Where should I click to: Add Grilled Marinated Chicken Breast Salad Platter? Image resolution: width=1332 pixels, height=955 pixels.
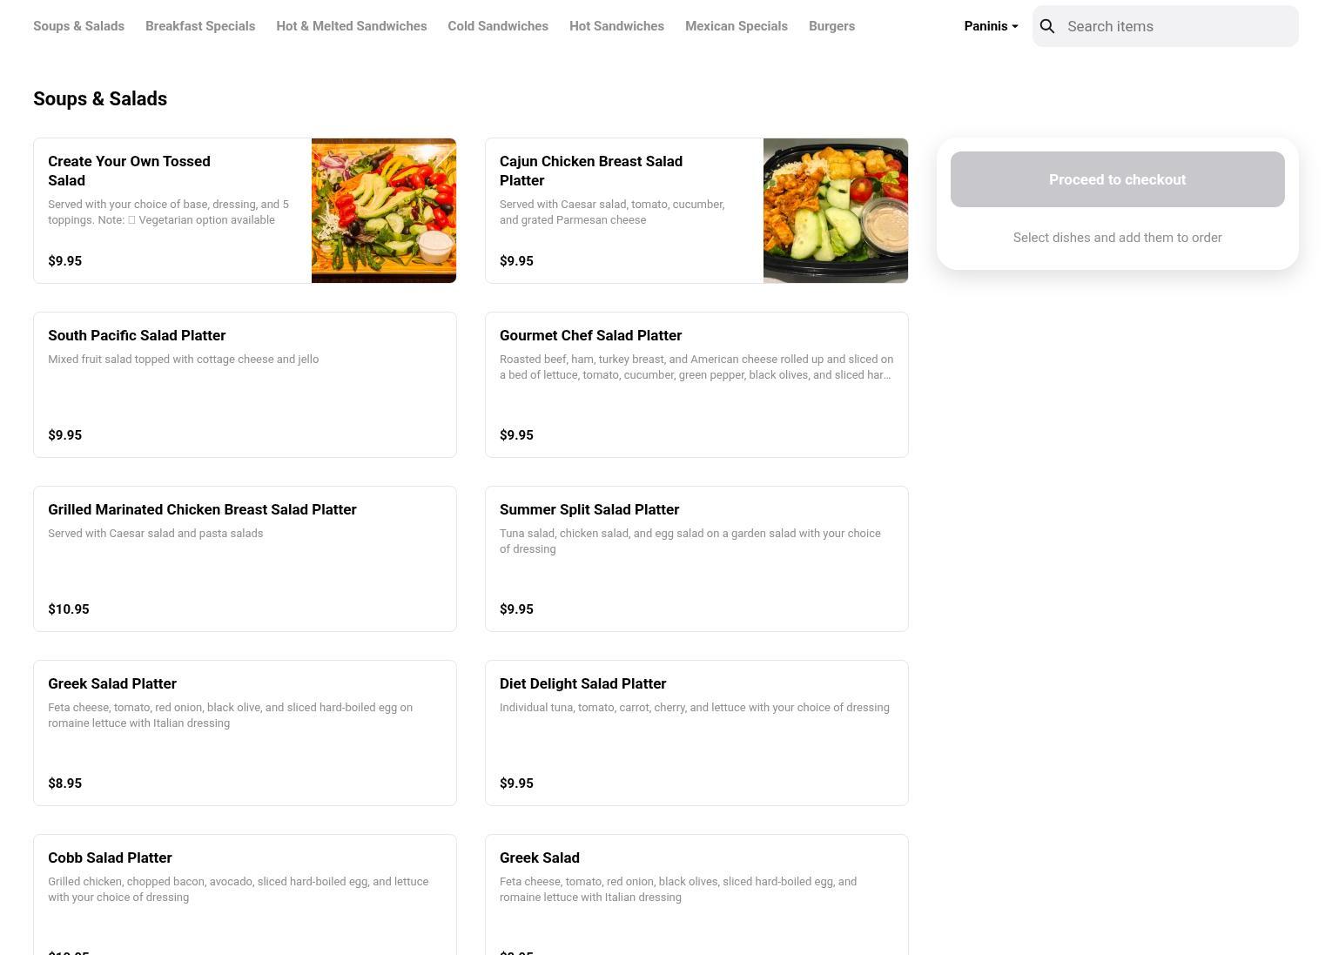(x=245, y=559)
